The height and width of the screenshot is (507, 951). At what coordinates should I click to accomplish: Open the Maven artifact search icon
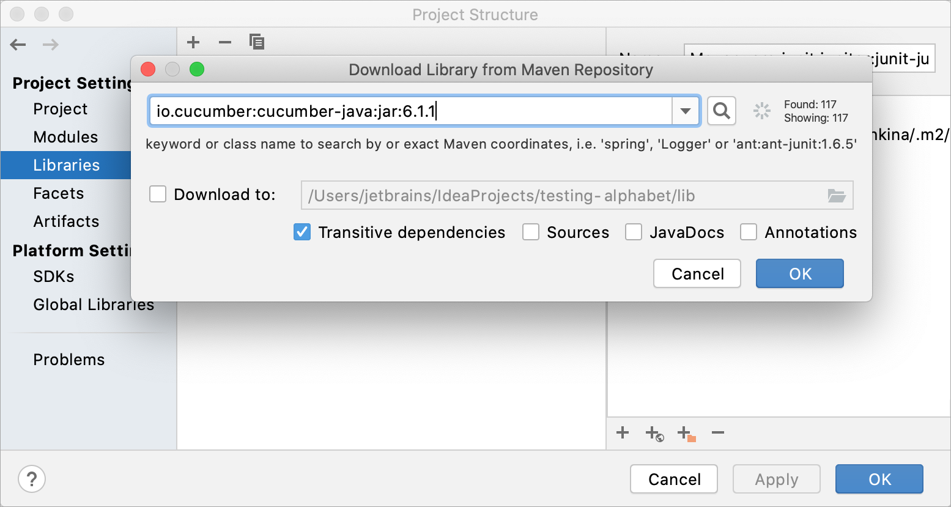click(722, 111)
